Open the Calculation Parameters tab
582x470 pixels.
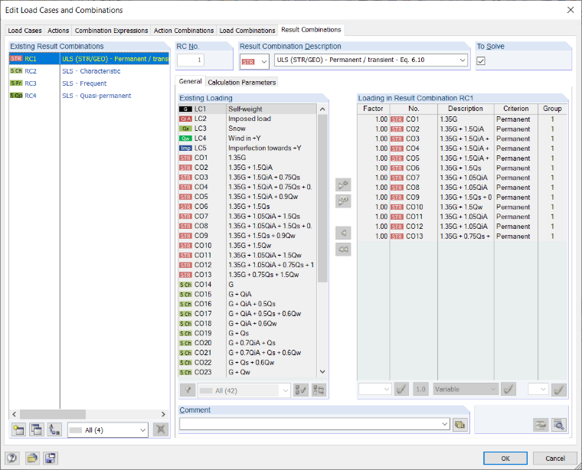tap(242, 83)
